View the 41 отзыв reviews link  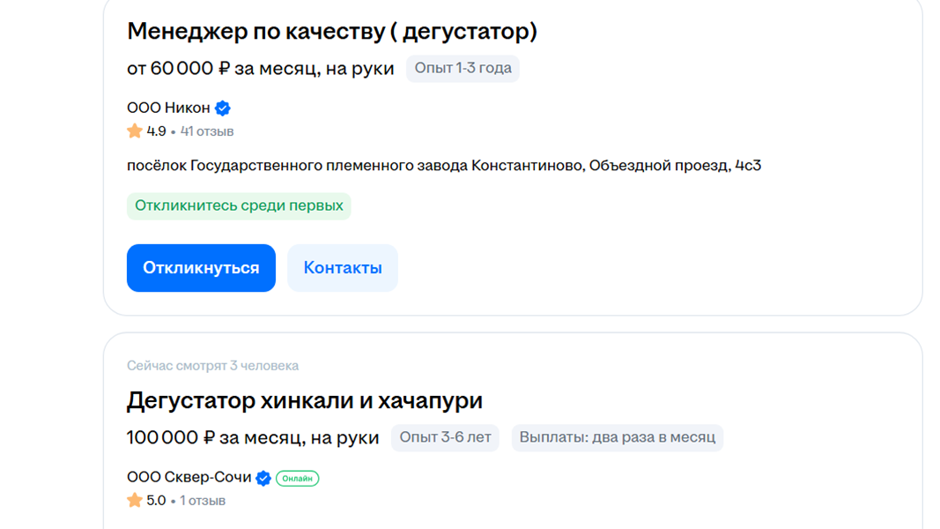tap(207, 131)
